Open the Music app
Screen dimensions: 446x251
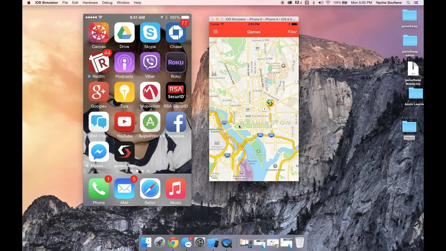pyautogui.click(x=176, y=189)
